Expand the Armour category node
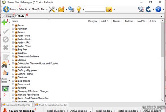The image size is (166, 112). coord(13,32)
